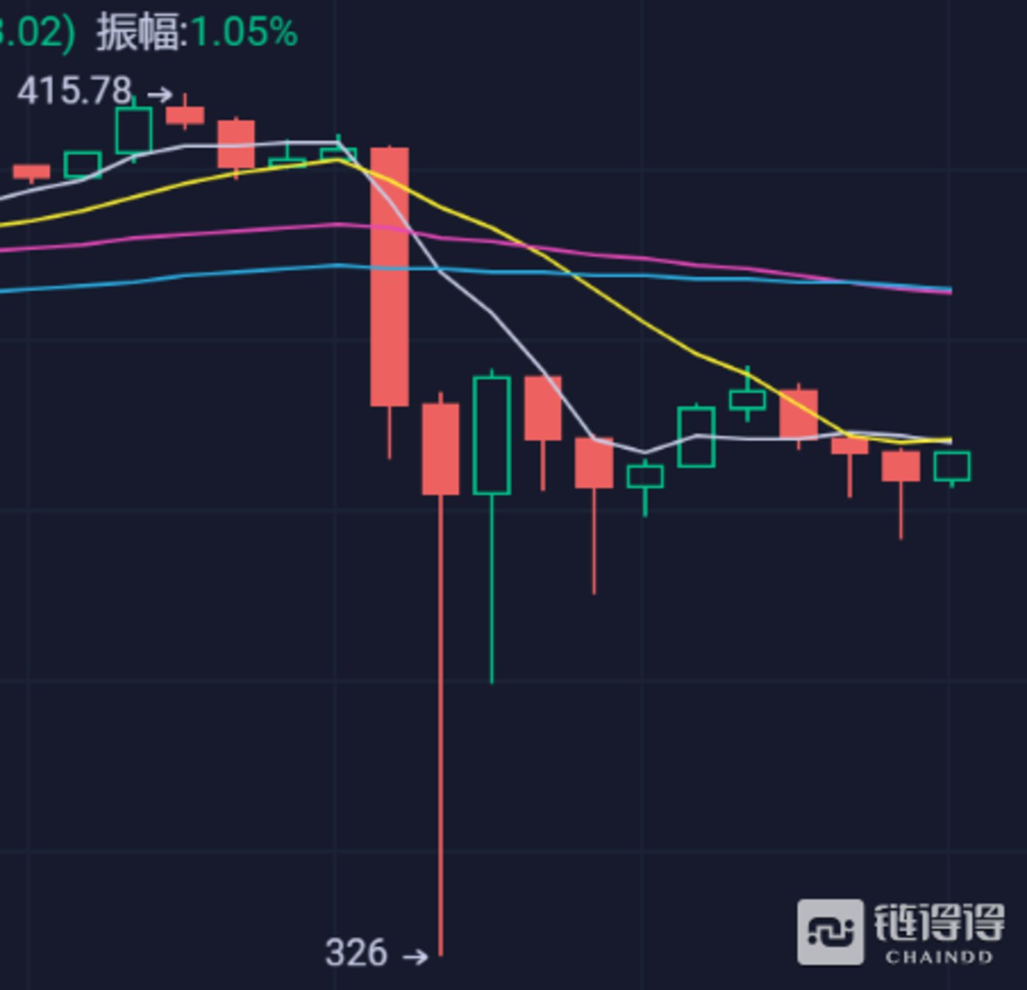Select the red candle body crossed by the yellow line on the right
1027x990 pixels.
tap(799, 414)
